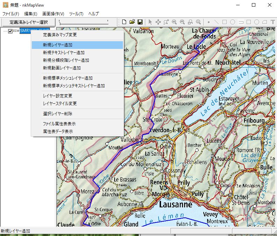The image size is (277, 236).
Task: Open the 画面操作(V) menu
Action: [53, 14]
